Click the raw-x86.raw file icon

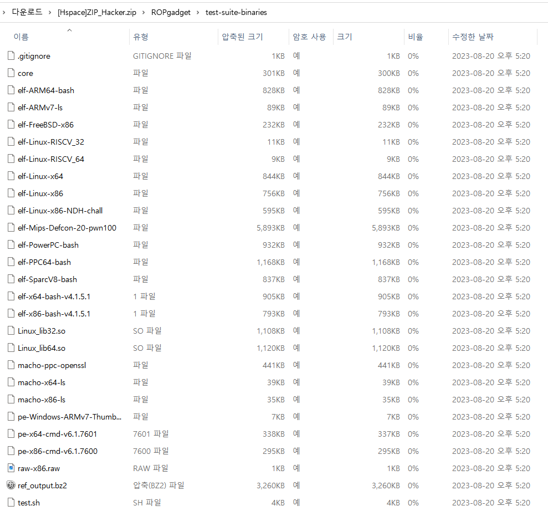pos(11,468)
